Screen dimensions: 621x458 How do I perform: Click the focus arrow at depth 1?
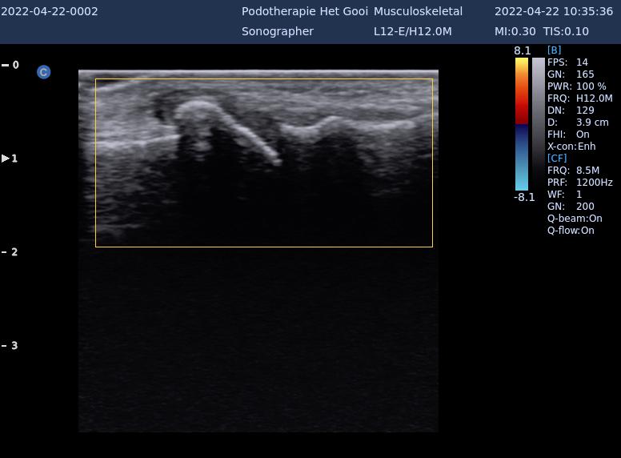[x=6, y=159]
